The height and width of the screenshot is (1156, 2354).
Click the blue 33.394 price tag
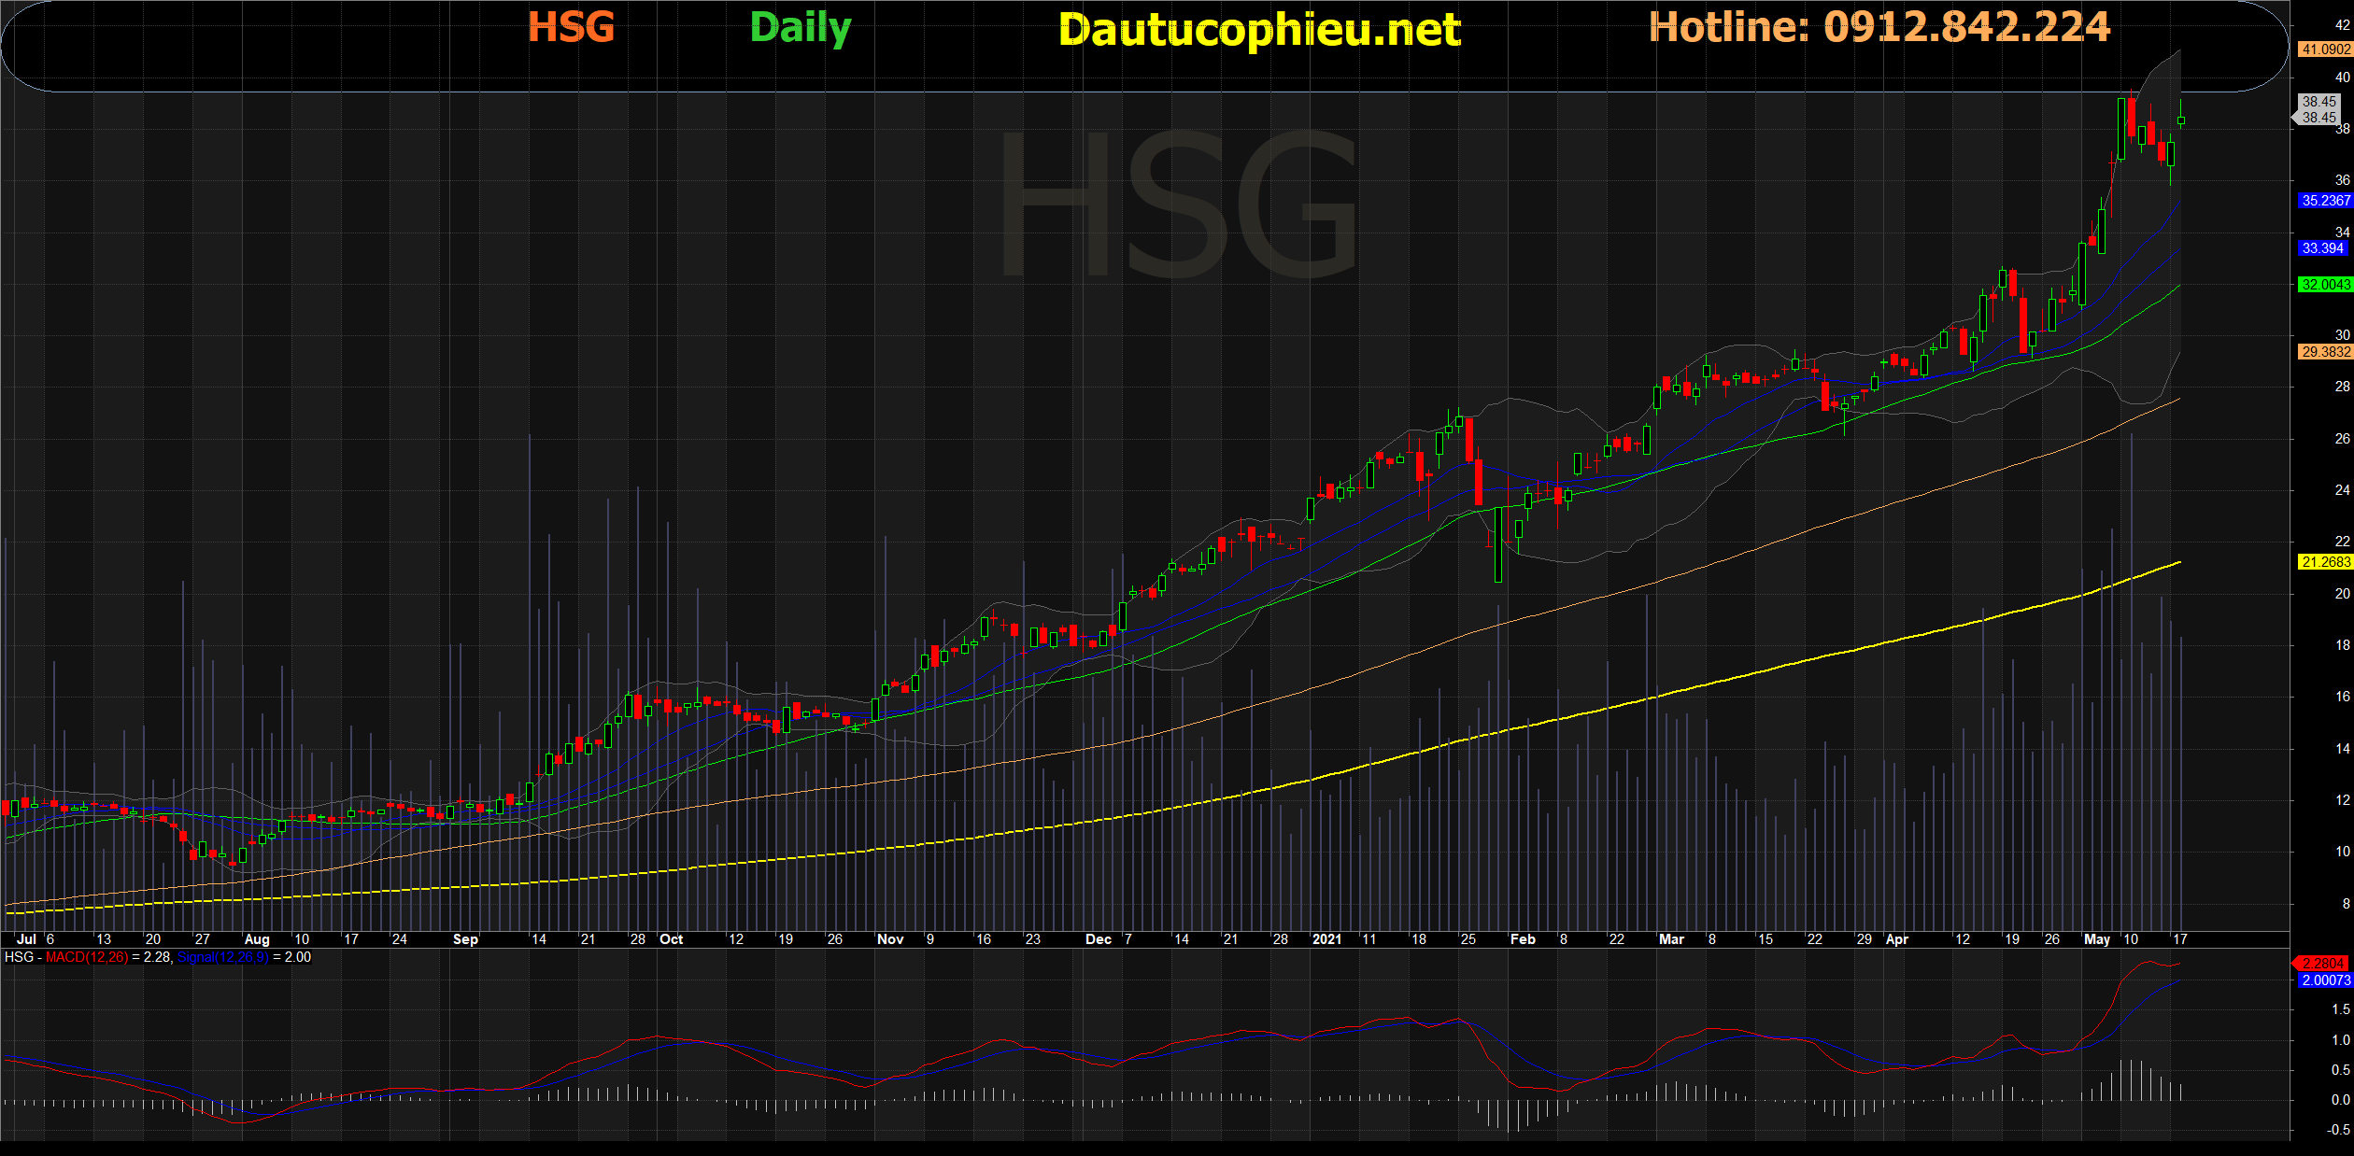2322,248
